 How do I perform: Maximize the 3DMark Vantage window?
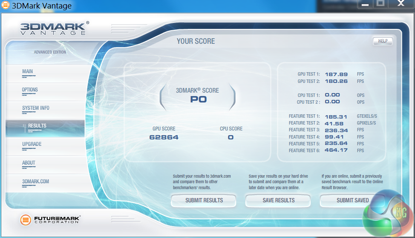(380, 4)
